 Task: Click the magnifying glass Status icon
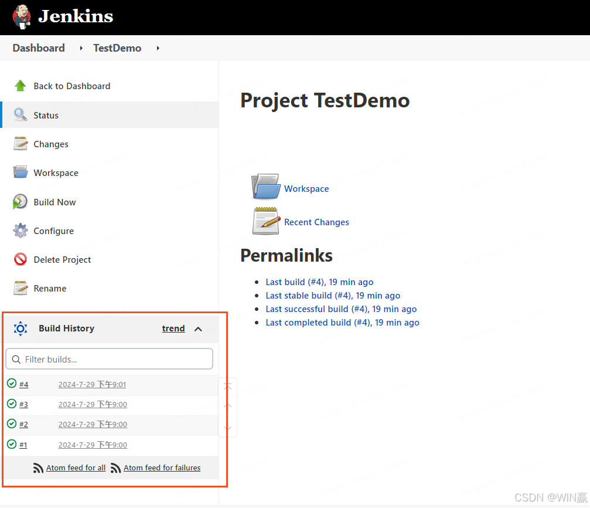(x=21, y=114)
